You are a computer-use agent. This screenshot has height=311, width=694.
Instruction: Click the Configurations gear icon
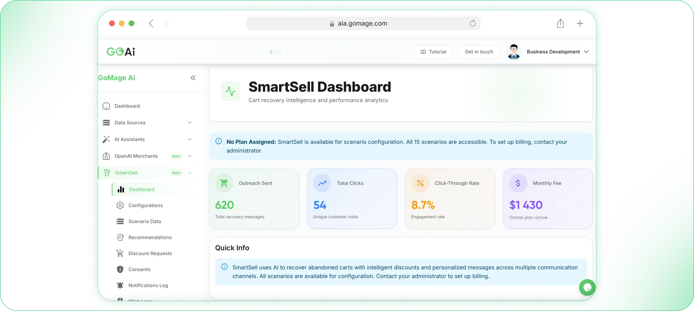[120, 205]
